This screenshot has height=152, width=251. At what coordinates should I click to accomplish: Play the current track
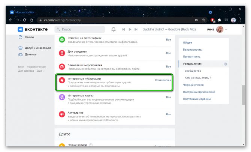[x=130, y=29]
